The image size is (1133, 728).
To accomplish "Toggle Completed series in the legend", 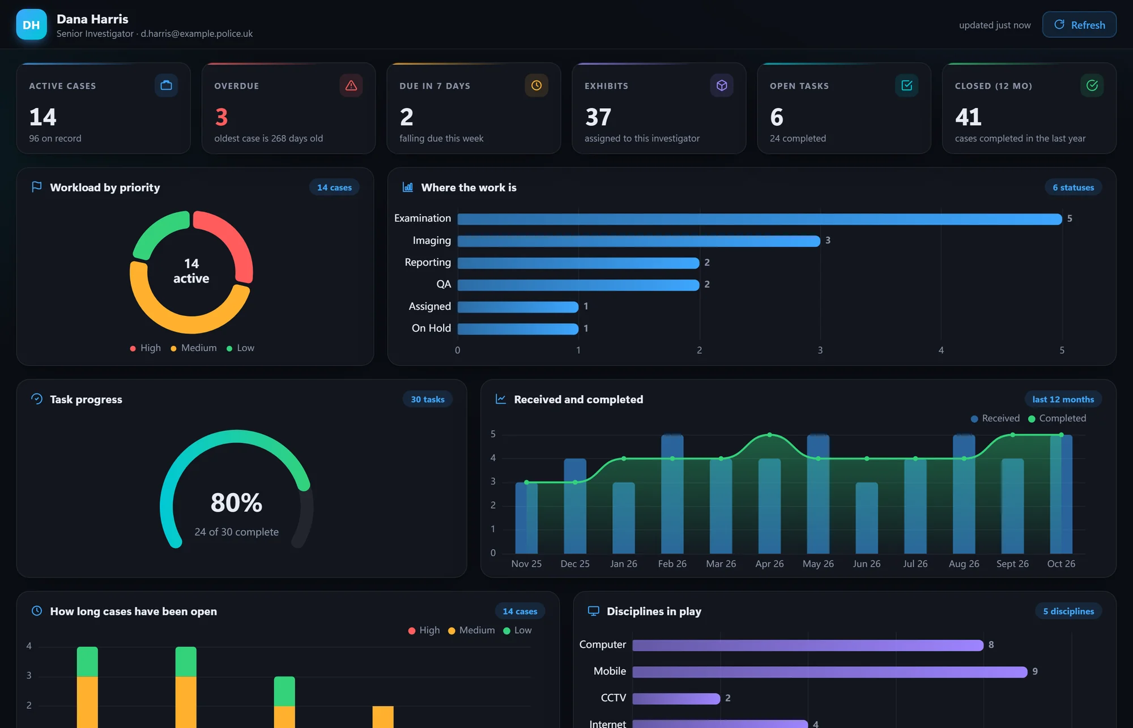I will pyautogui.click(x=1057, y=418).
